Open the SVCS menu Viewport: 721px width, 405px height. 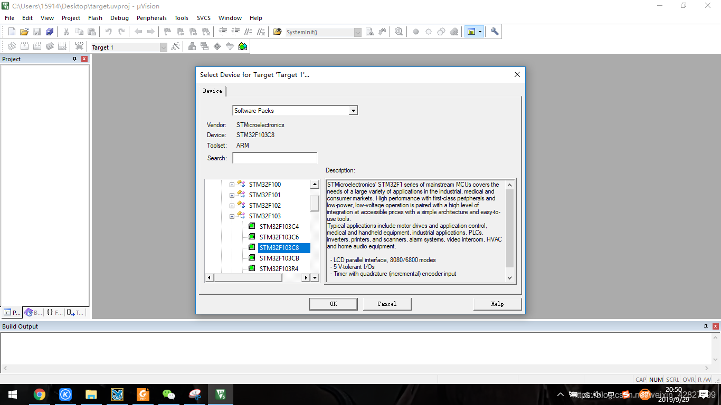tap(203, 18)
